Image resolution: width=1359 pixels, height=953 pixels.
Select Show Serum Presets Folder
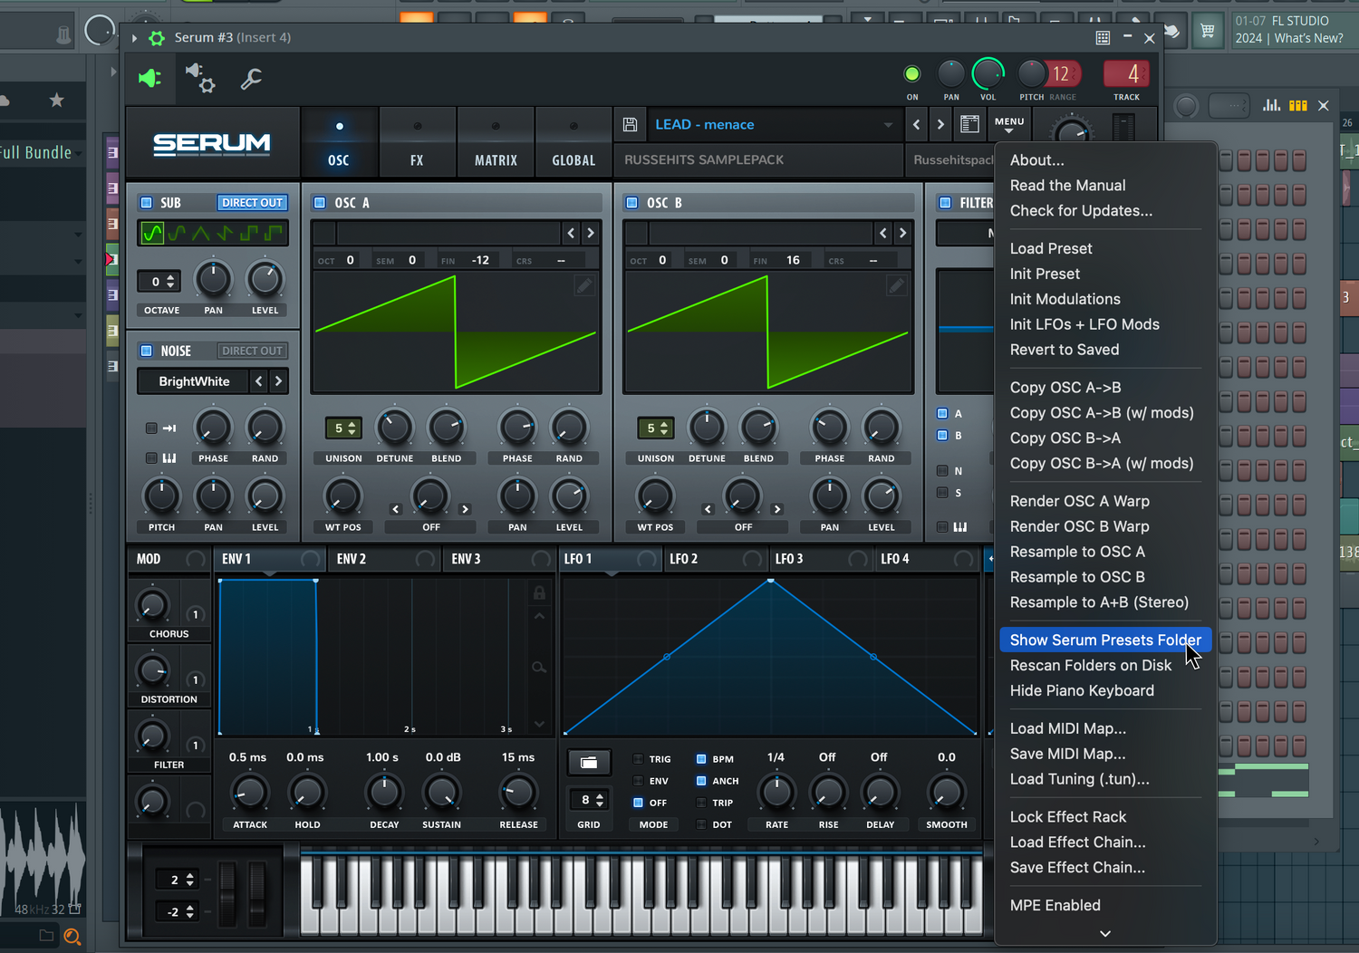(1105, 640)
